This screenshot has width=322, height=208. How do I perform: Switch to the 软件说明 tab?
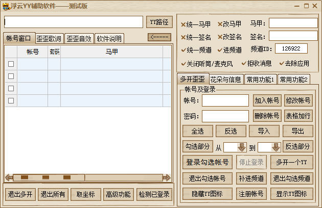click(109, 39)
